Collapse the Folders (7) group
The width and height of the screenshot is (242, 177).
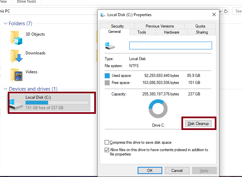click(x=5, y=24)
